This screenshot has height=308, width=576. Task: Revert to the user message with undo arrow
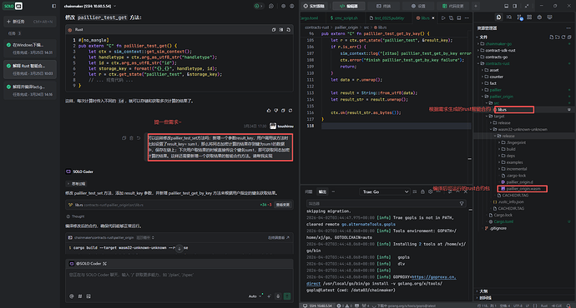click(x=139, y=138)
